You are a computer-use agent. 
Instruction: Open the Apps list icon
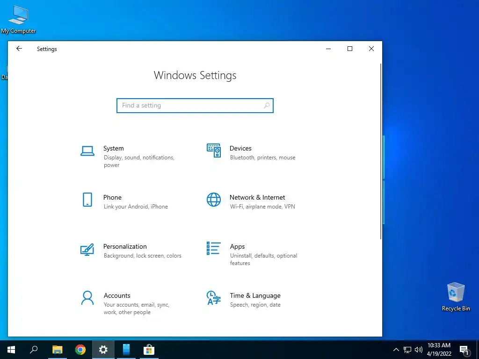coord(213,248)
